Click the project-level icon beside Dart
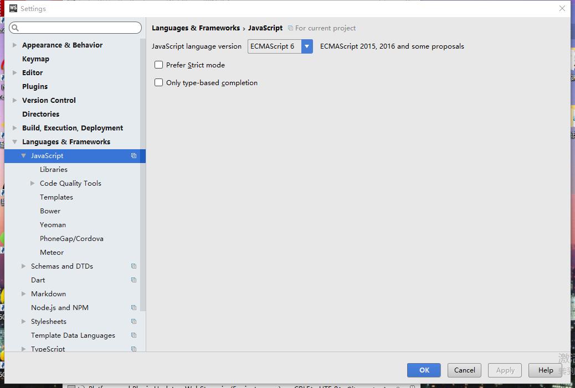 click(134, 280)
